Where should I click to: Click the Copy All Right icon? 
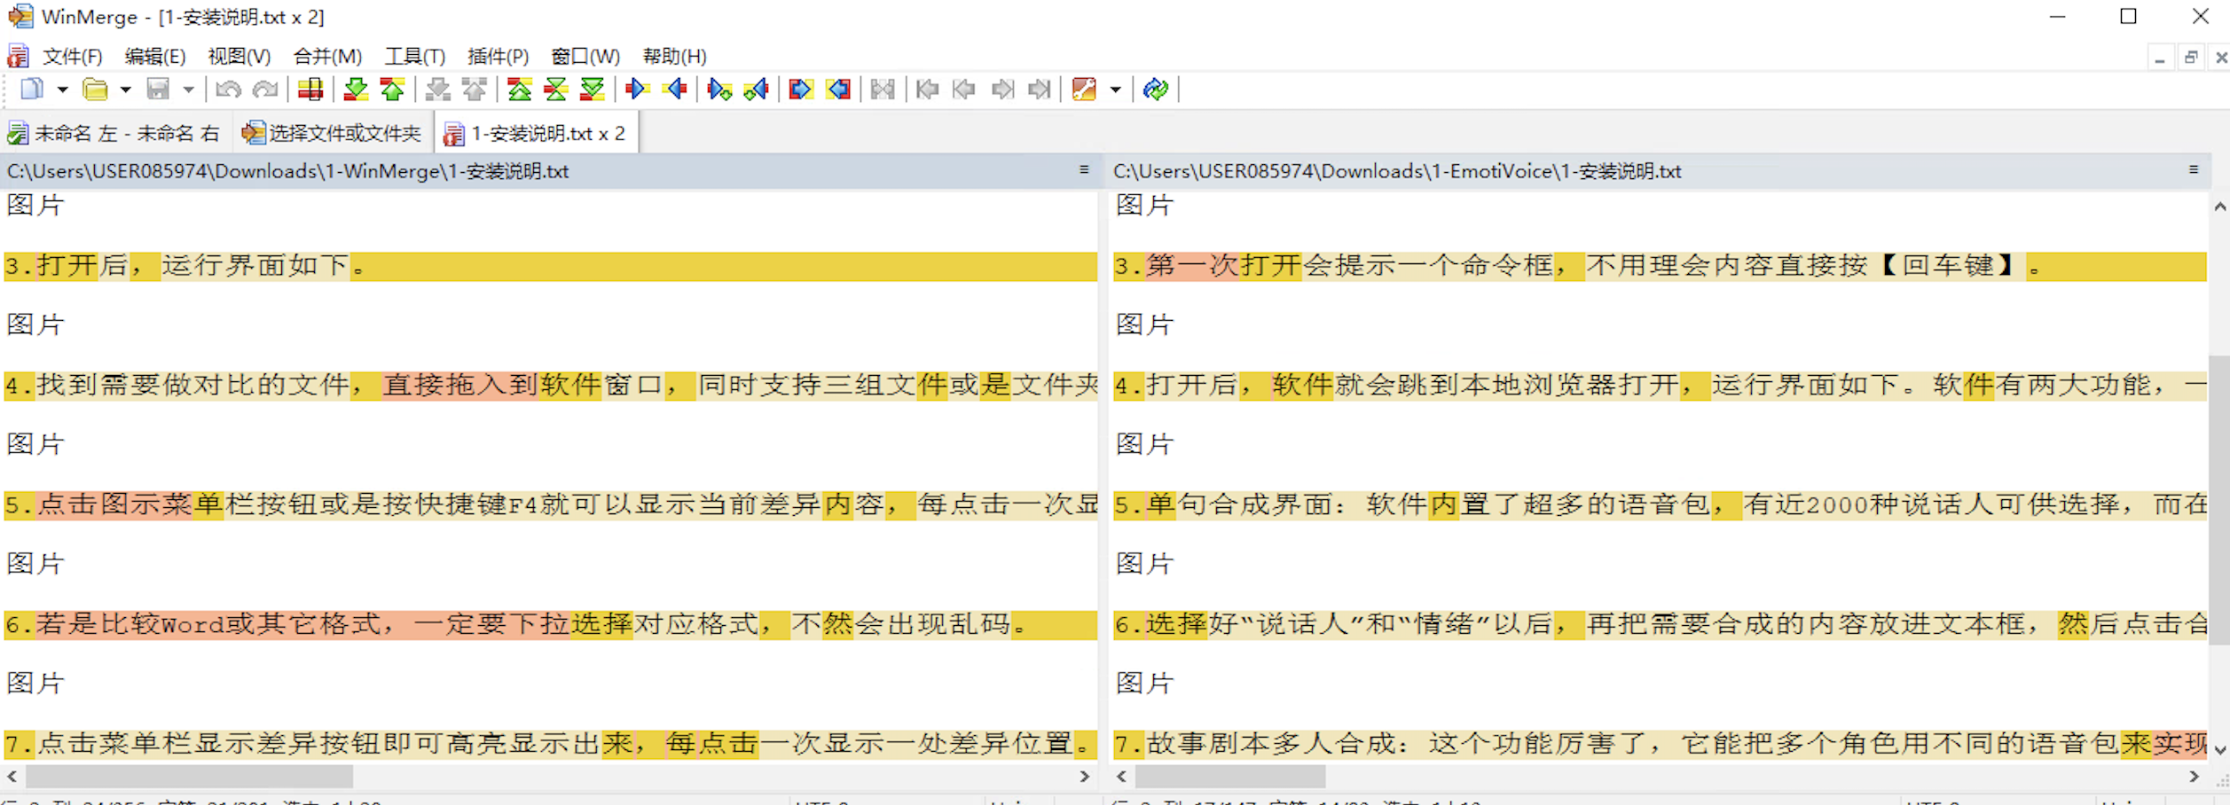pyautogui.click(x=800, y=89)
